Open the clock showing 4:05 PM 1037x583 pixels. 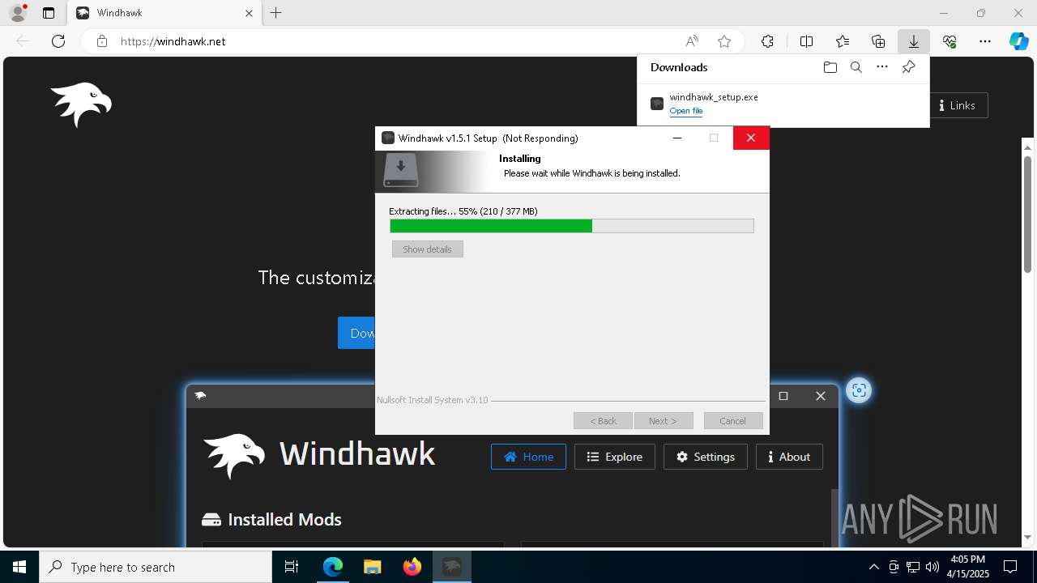(x=969, y=567)
